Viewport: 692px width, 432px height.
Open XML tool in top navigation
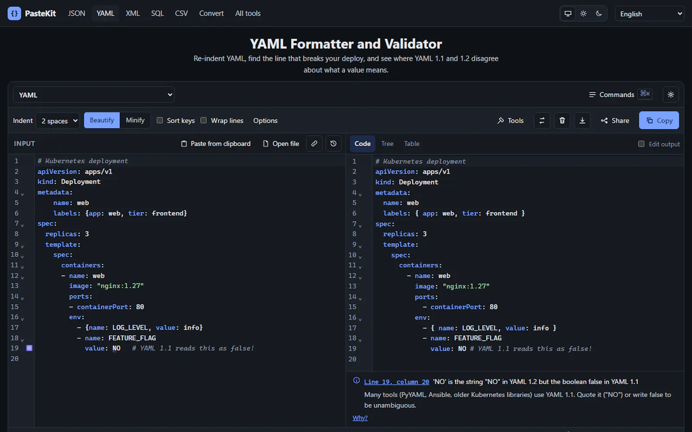[133, 13]
